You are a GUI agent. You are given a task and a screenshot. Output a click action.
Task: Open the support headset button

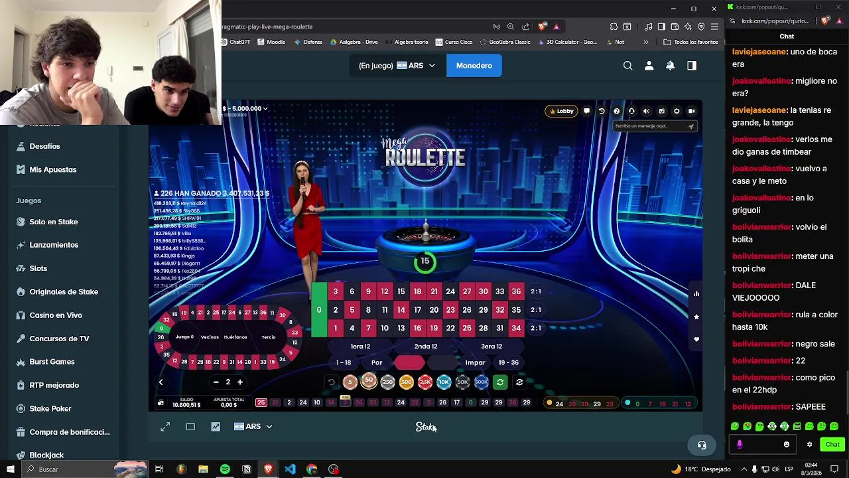click(702, 445)
